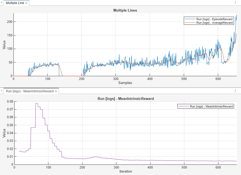Click the blue EpisodeReward legend line sample
Image resolution: width=241 pixels, height=175 pixels.
[190, 19]
